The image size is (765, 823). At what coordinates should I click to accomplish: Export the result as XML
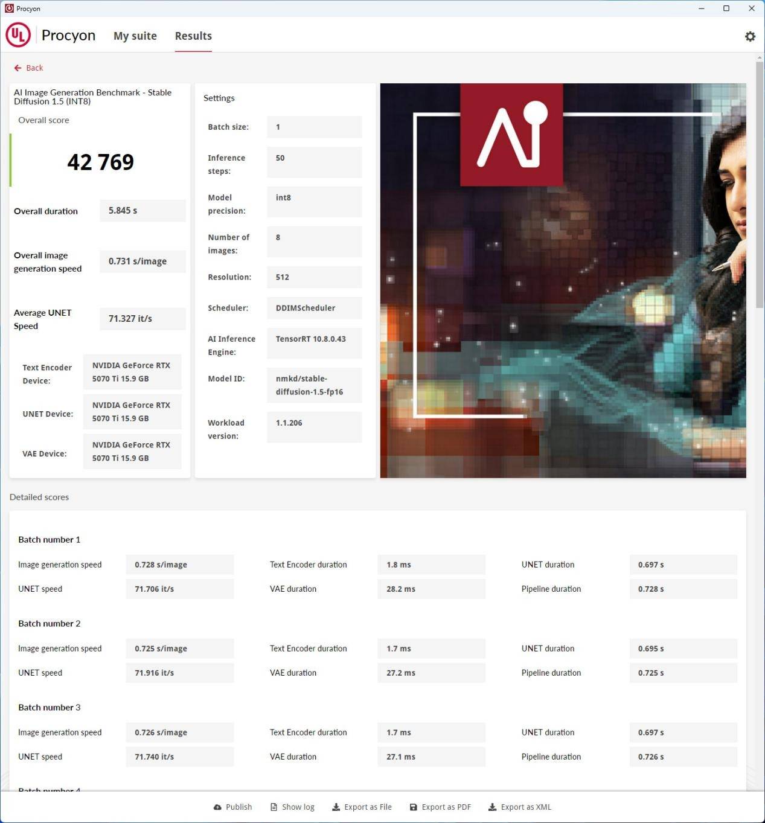519,807
